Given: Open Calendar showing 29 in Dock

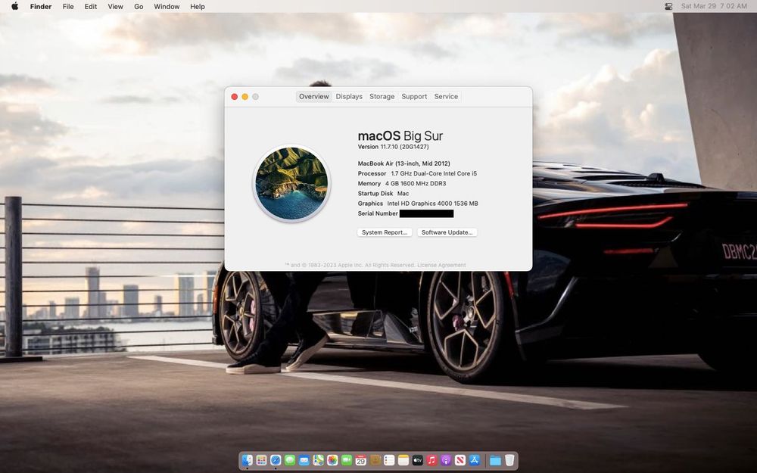Looking at the screenshot, I should point(361,460).
